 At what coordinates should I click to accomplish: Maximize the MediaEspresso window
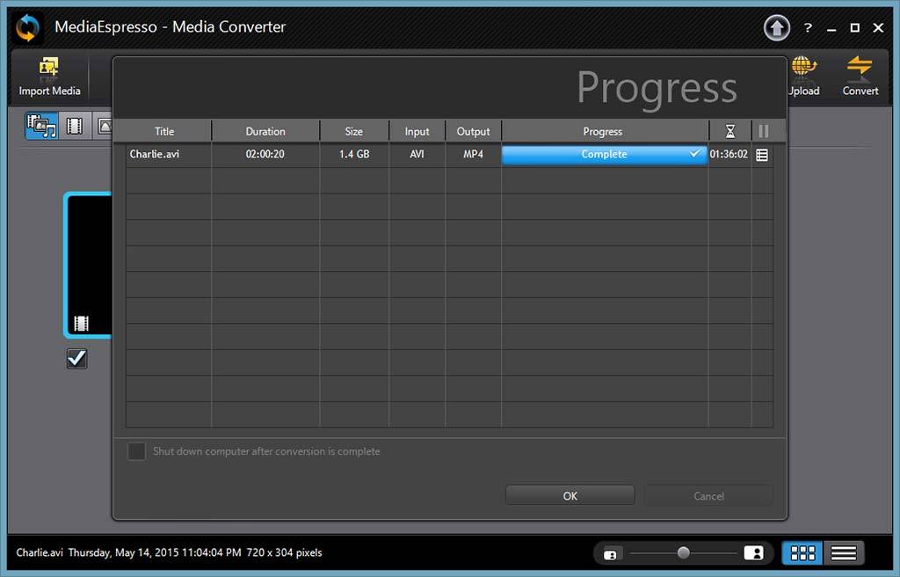tap(854, 27)
